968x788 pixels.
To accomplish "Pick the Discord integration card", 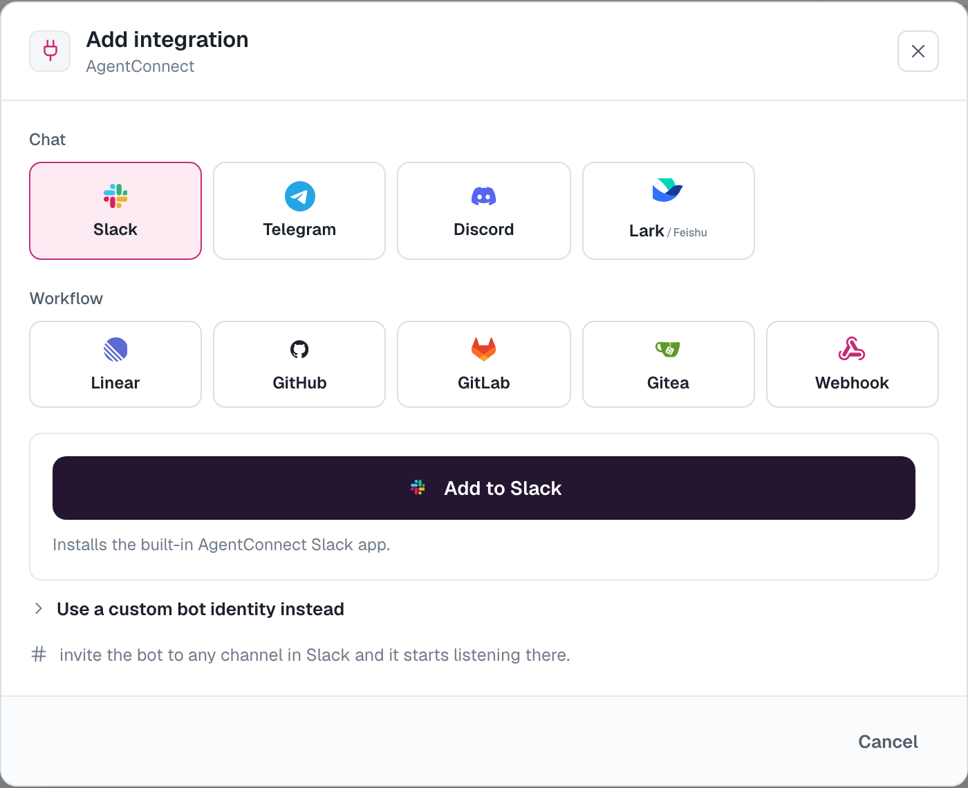I will 484,211.
